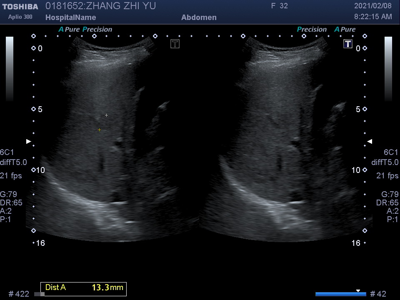Click the right DR:65 dynamic range readout

point(387,203)
